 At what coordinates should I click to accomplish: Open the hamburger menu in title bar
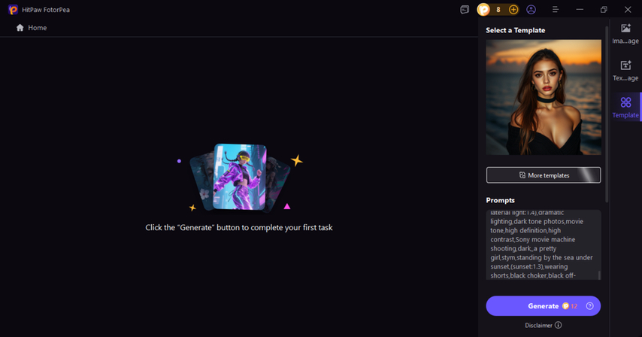point(556,10)
